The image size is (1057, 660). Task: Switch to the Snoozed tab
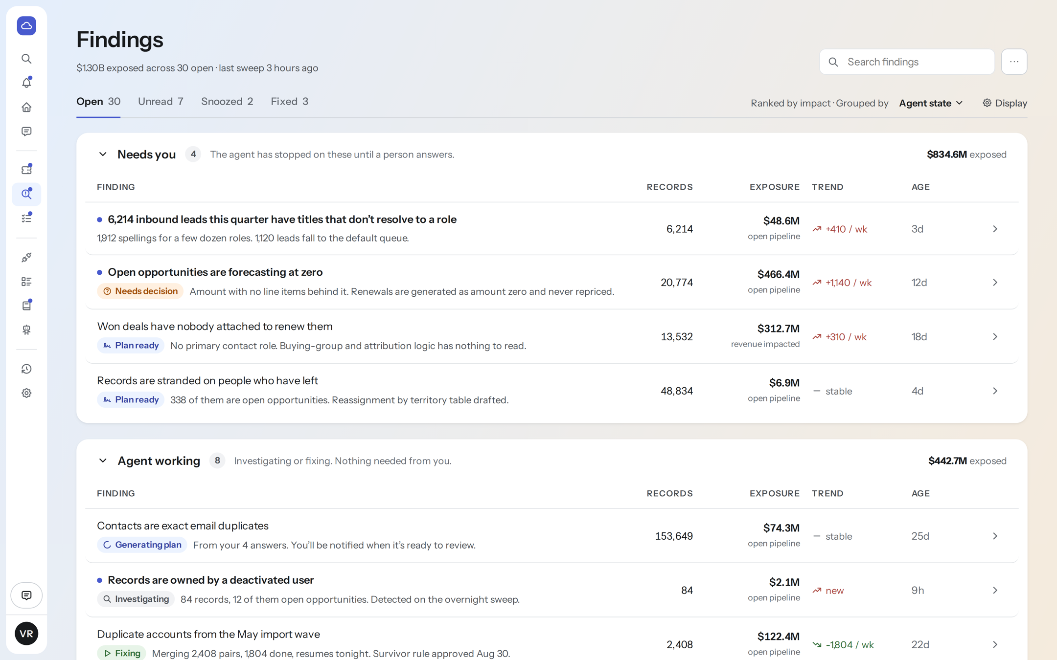[x=227, y=102]
